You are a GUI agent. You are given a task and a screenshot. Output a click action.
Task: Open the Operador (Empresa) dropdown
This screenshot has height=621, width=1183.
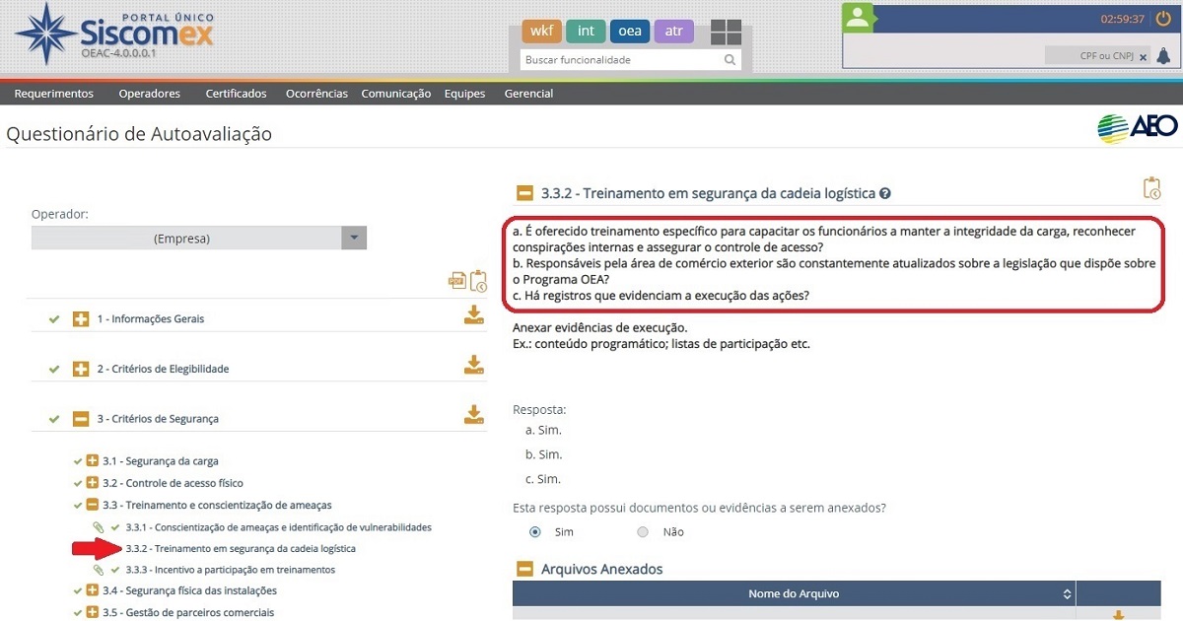tap(353, 238)
